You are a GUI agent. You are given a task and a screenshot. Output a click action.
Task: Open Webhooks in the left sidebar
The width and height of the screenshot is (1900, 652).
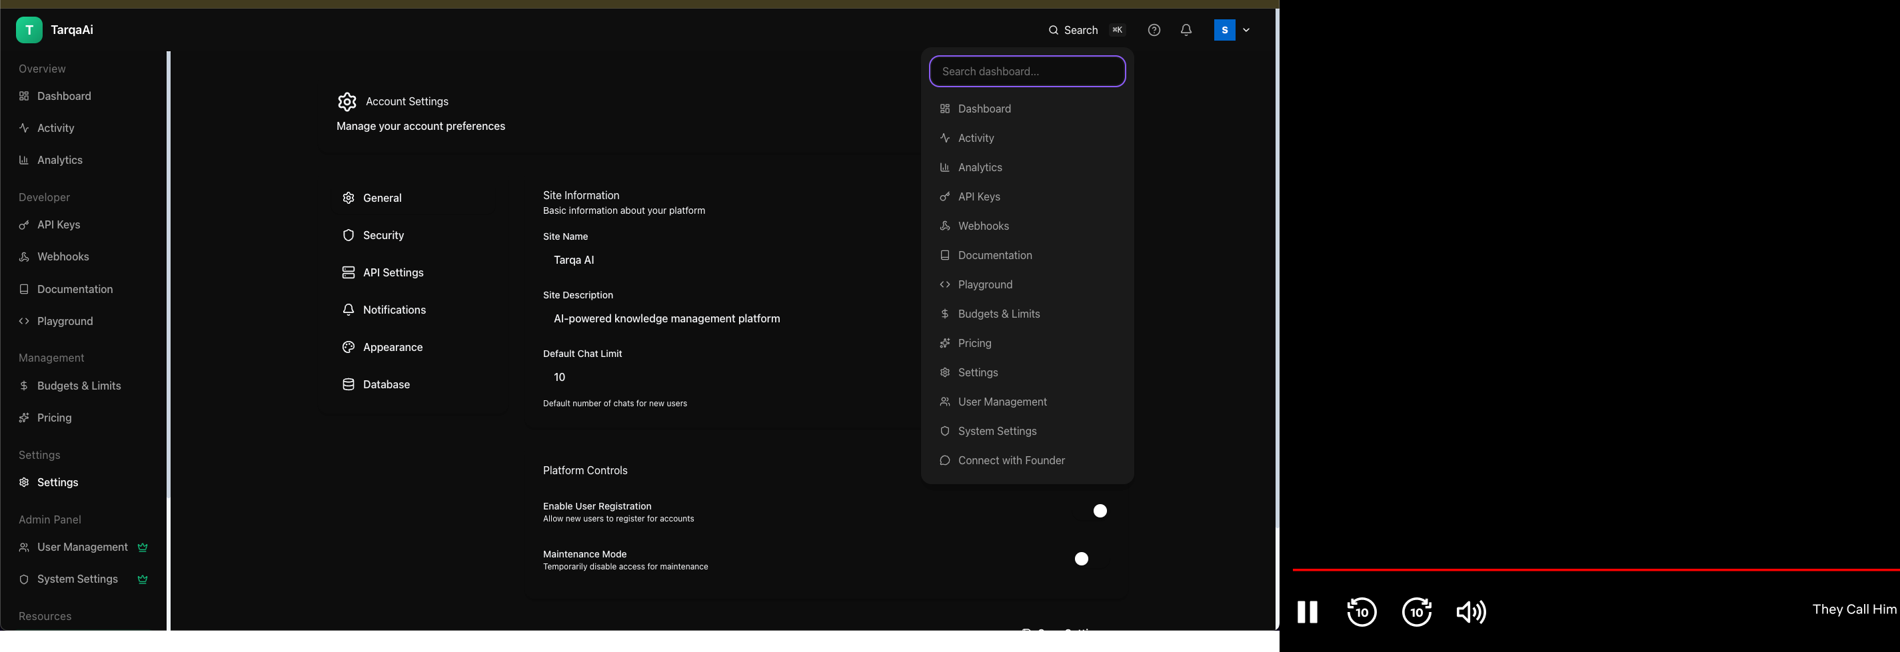coord(83,257)
